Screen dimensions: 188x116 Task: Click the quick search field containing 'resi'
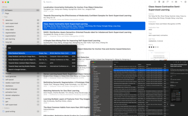click(42, 48)
